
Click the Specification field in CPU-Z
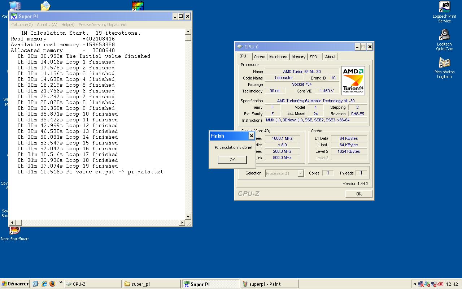[316, 101]
